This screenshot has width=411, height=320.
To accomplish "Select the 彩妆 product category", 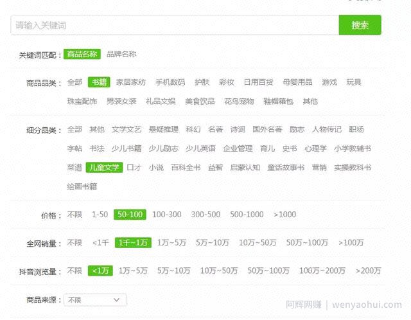I will [227, 82].
